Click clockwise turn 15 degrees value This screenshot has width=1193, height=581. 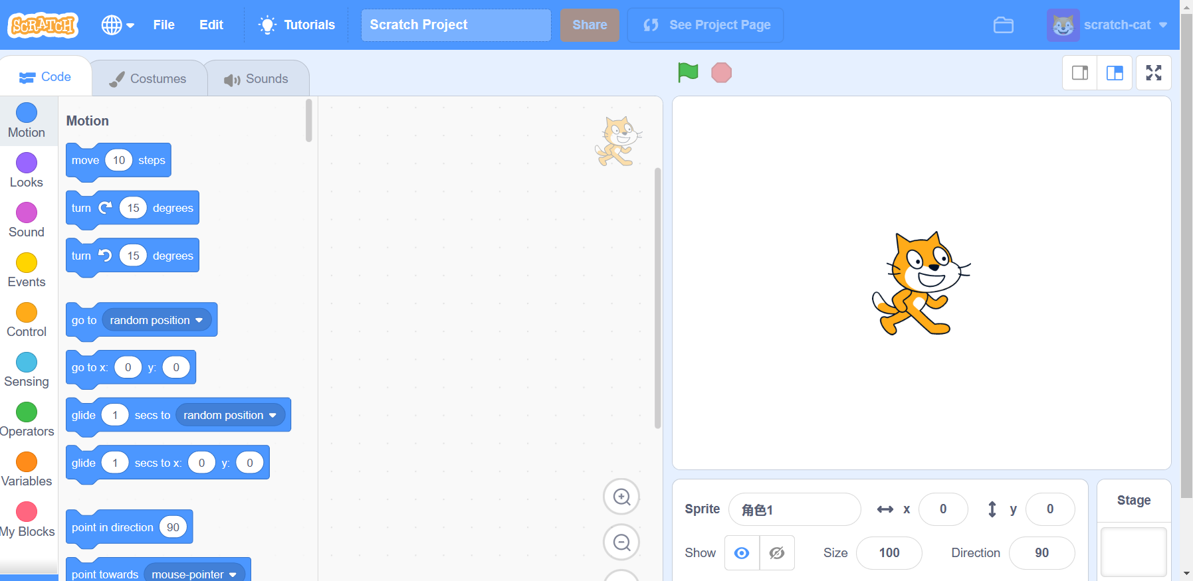134,208
